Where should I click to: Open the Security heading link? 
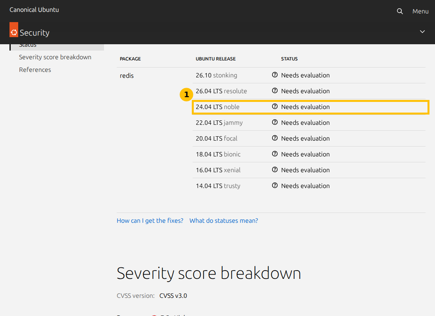click(x=34, y=33)
